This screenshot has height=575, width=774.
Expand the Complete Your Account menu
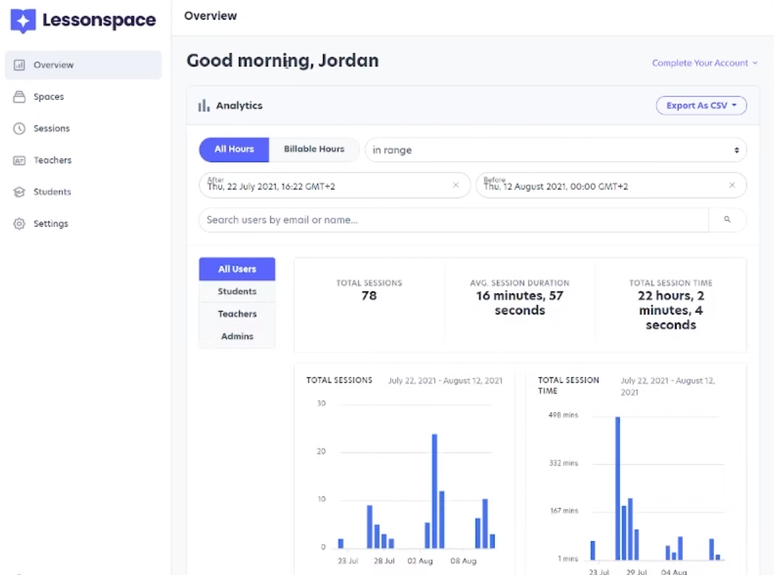pos(755,62)
